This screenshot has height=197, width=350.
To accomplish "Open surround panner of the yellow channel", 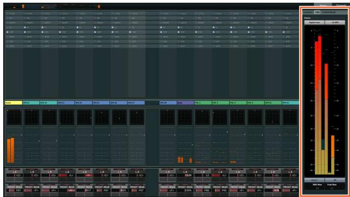I will [14, 117].
